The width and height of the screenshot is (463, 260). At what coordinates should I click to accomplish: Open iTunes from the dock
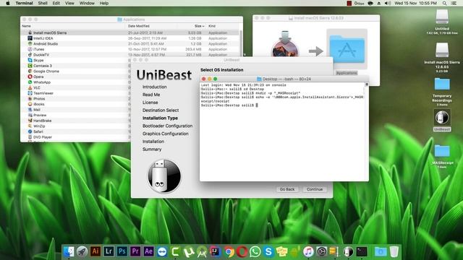point(308,252)
